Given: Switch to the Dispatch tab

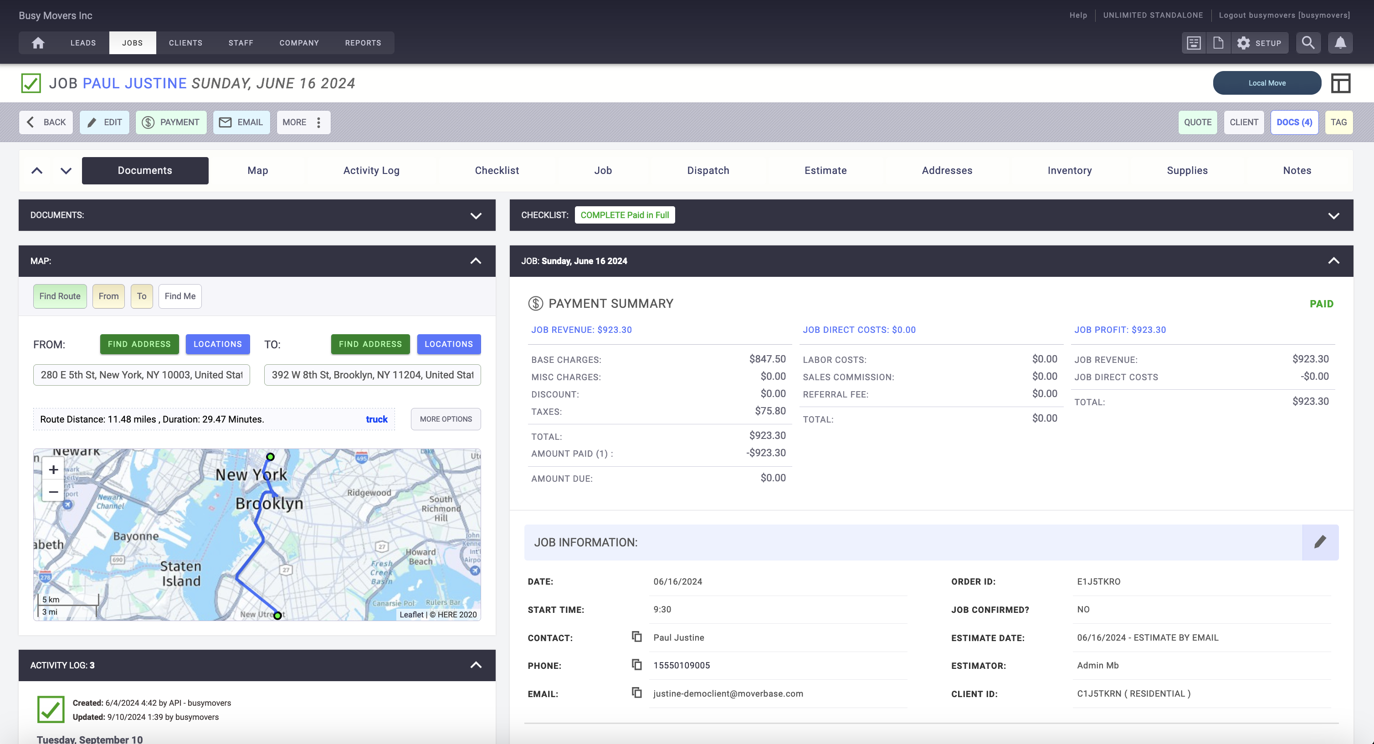Looking at the screenshot, I should pos(708,171).
